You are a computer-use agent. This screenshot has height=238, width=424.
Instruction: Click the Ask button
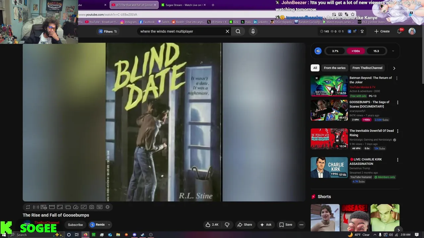click(265, 225)
